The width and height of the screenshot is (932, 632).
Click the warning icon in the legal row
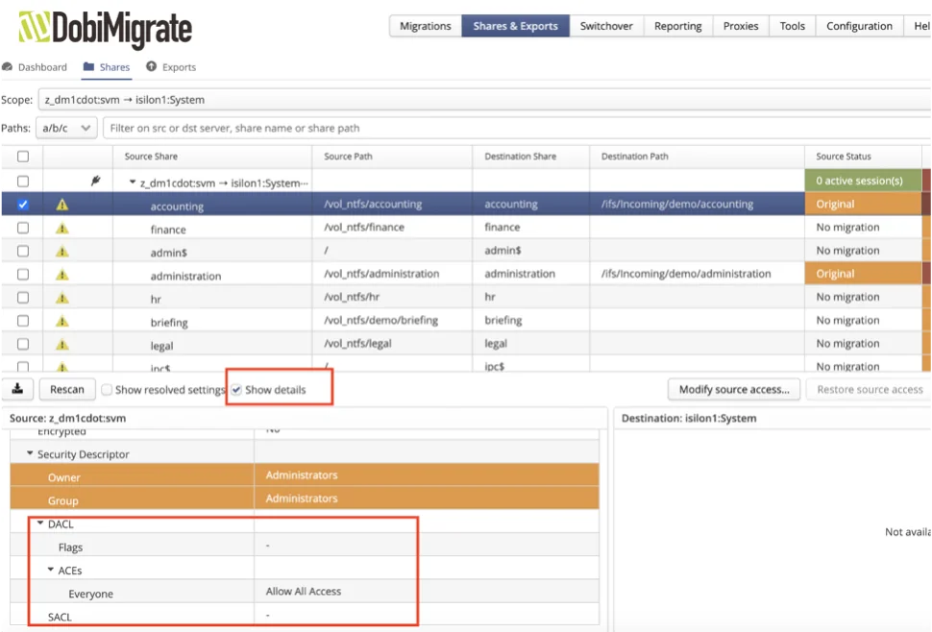point(62,345)
